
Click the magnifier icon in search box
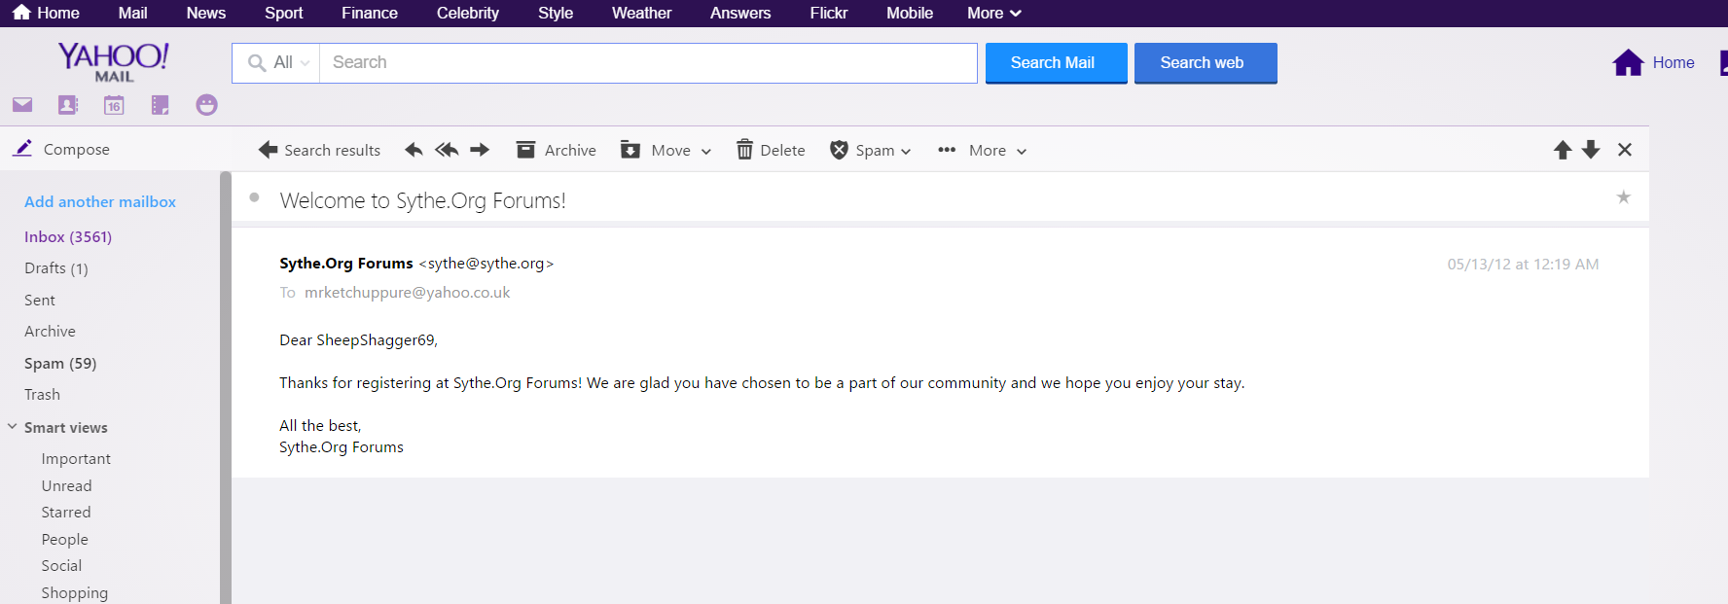pos(257,62)
